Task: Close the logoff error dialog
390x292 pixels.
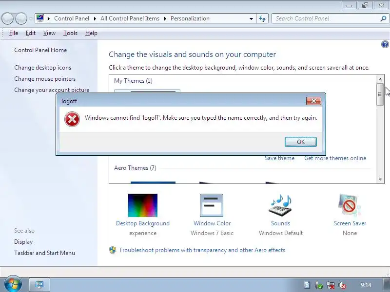Action: [x=313, y=101]
